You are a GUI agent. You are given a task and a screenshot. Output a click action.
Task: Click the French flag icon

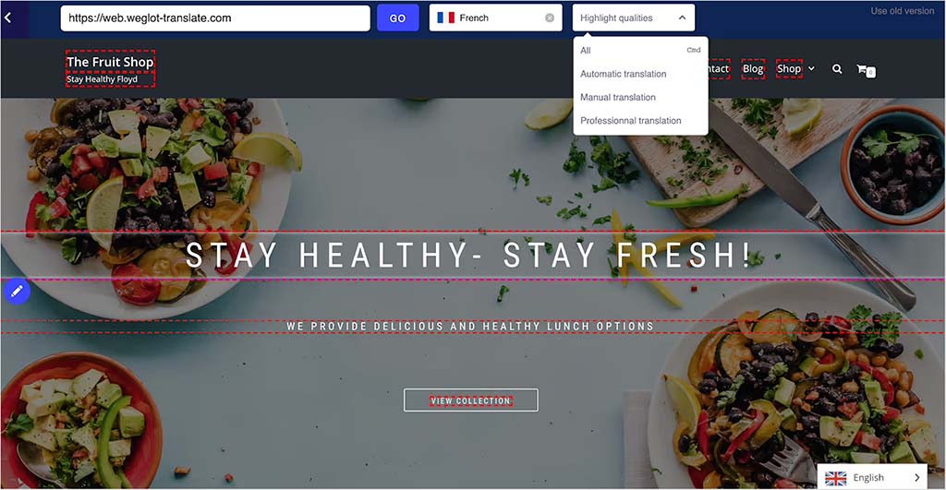[x=446, y=18]
